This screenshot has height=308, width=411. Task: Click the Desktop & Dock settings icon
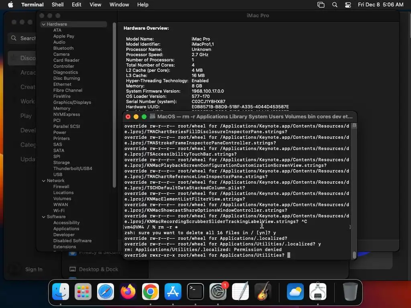[73, 269]
